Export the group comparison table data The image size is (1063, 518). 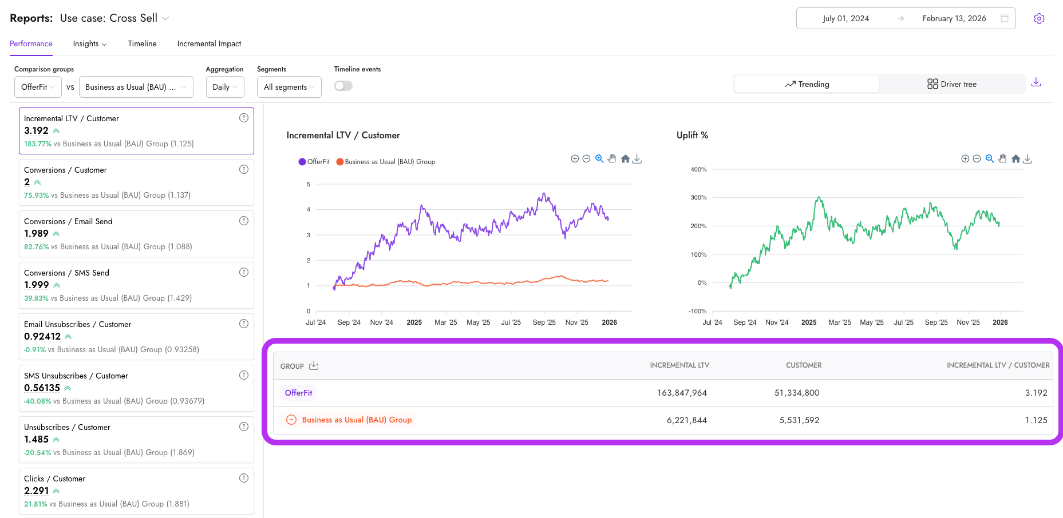[314, 365]
